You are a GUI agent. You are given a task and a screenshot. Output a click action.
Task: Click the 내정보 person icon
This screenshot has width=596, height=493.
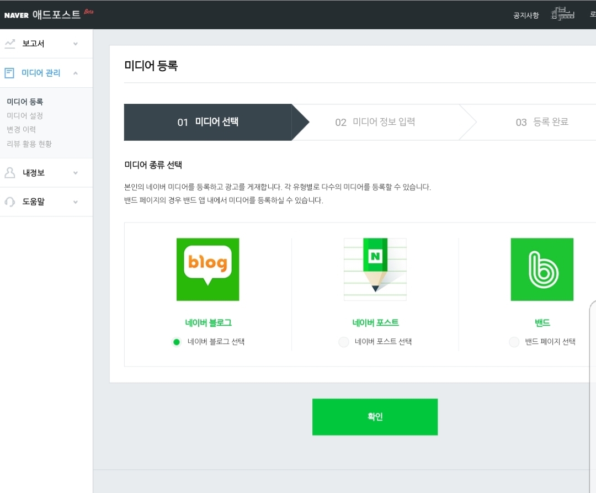click(x=10, y=173)
